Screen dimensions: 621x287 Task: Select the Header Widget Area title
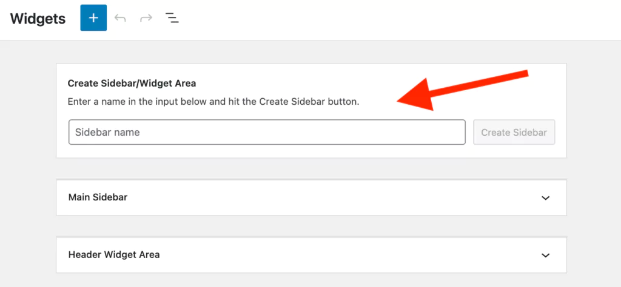point(114,254)
